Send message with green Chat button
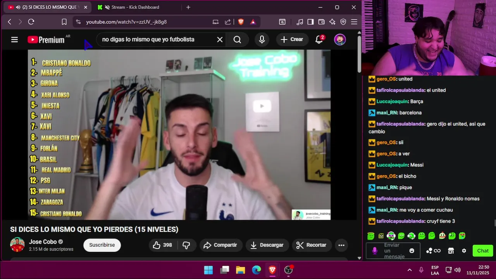Screen dimensions: 496x279 (483, 251)
